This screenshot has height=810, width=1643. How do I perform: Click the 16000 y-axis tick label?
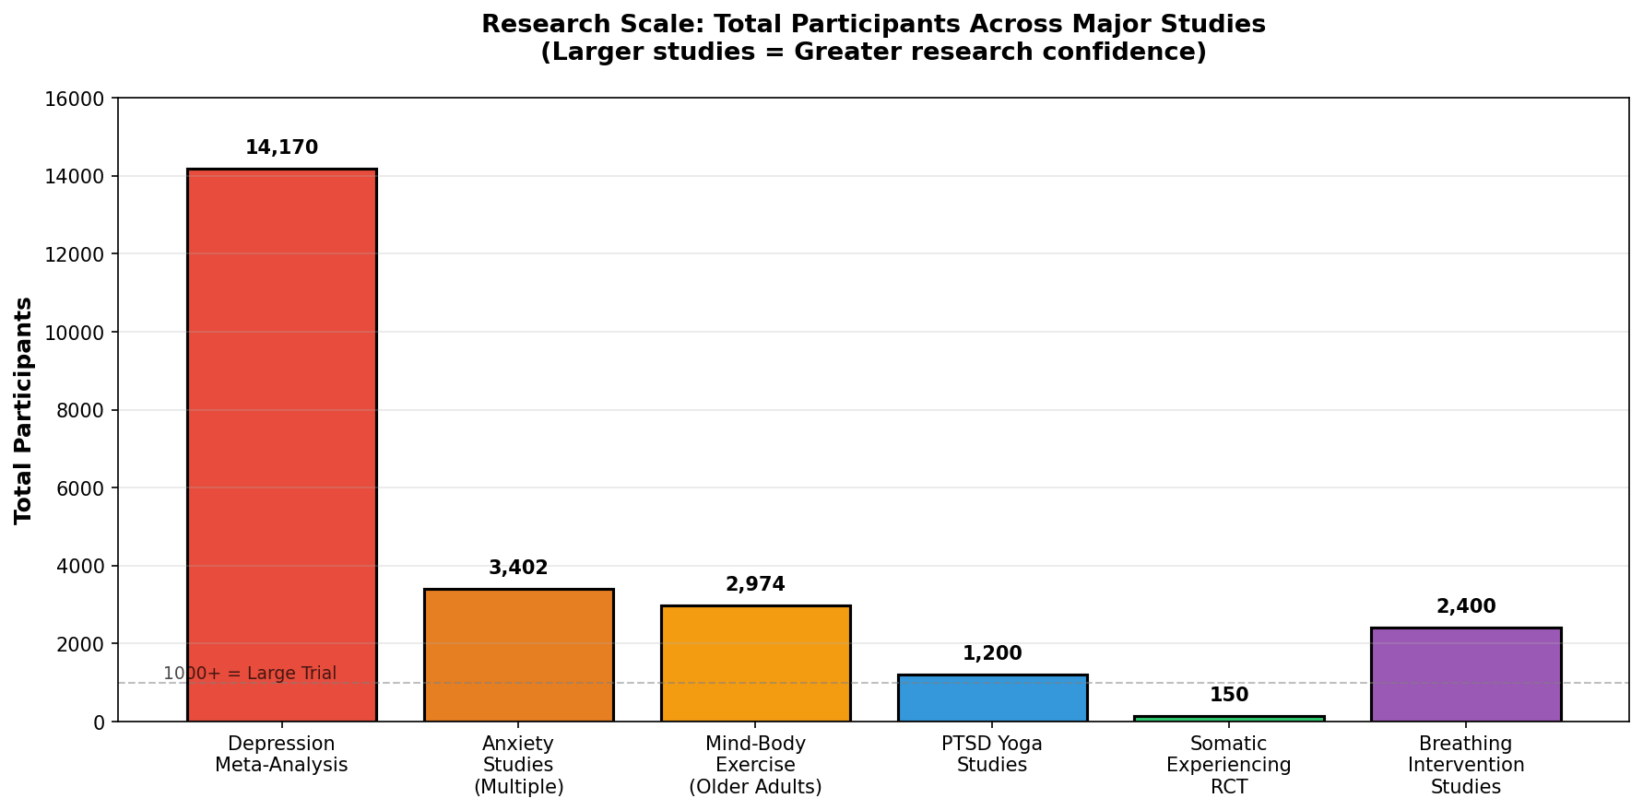pos(75,99)
